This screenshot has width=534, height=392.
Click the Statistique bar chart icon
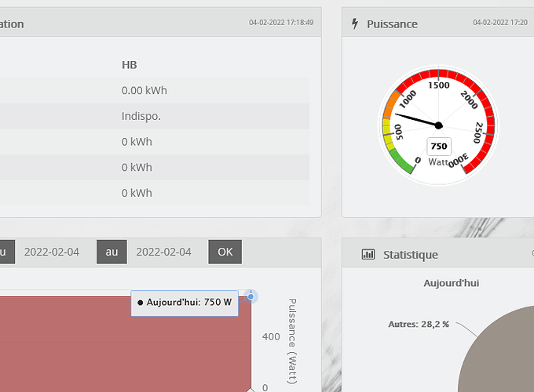368,254
